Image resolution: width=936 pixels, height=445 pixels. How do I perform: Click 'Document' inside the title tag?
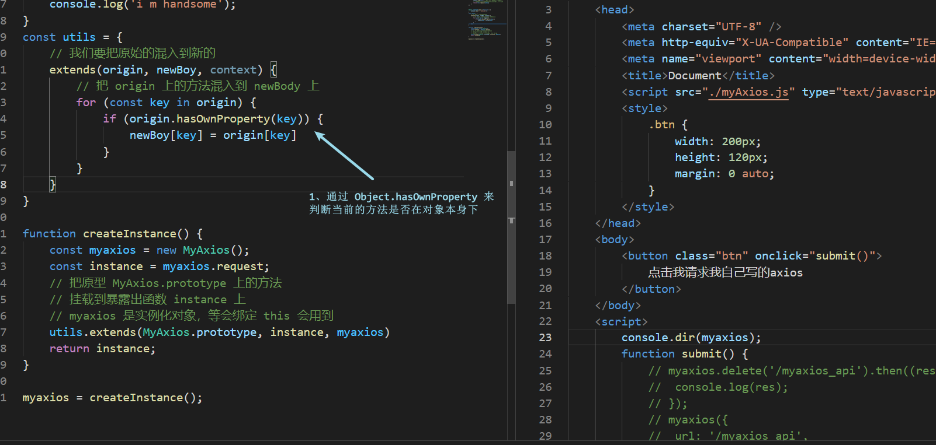coord(695,75)
